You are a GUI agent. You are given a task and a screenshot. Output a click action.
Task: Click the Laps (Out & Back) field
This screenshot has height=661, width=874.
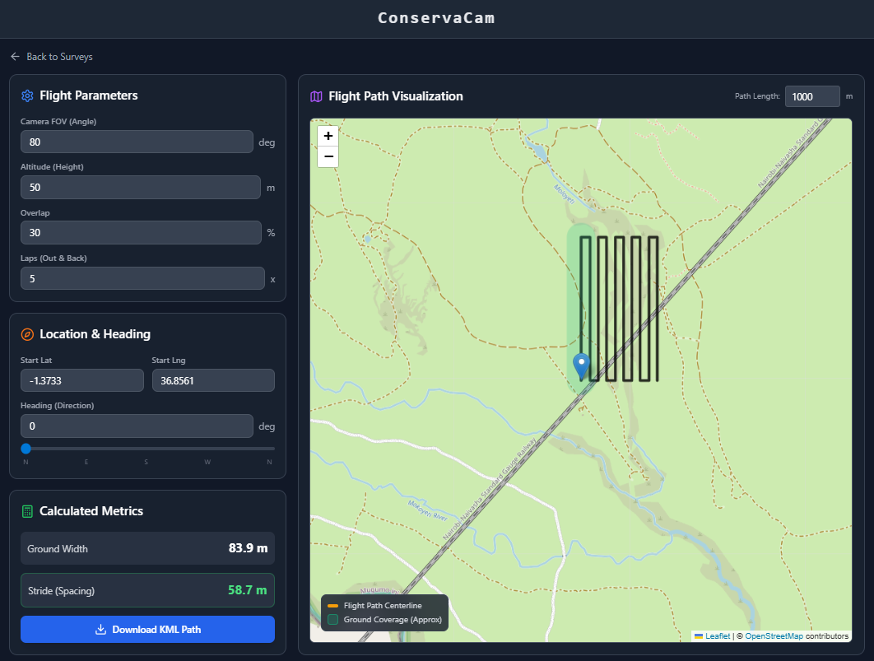[x=142, y=278]
